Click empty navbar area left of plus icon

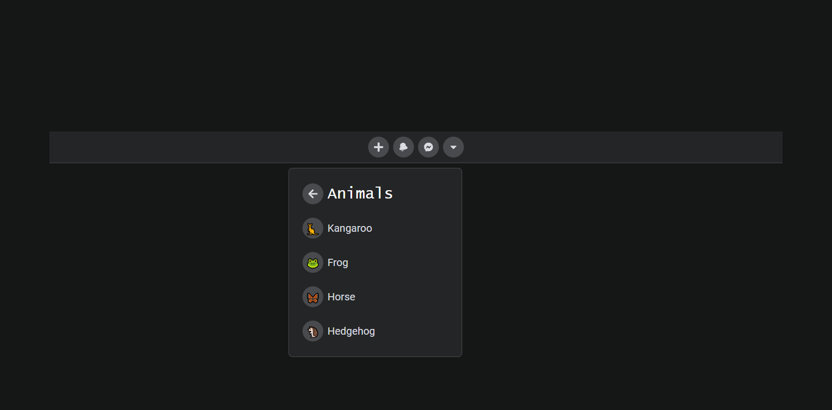click(208, 147)
